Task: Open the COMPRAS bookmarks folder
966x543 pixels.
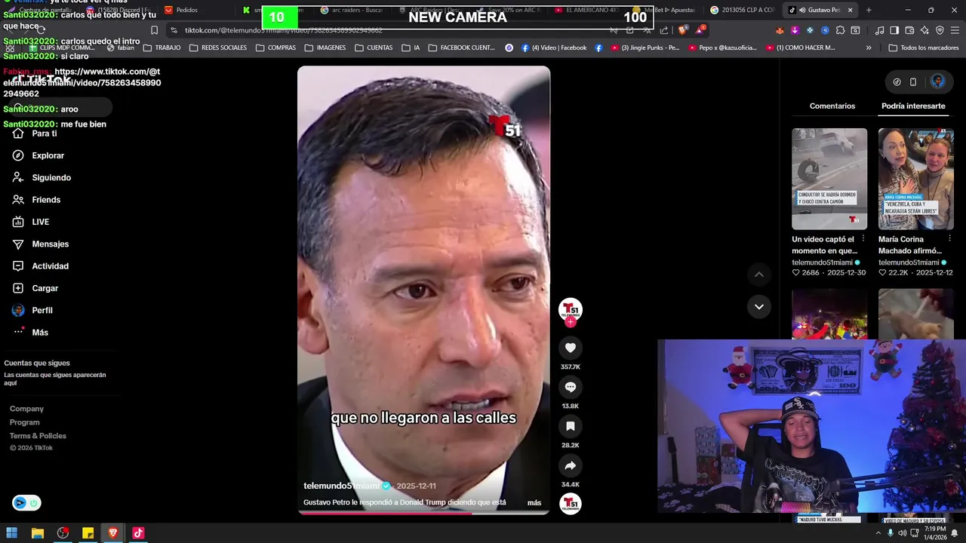Action: (x=276, y=48)
